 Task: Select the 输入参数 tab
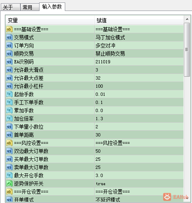tap(52, 6)
